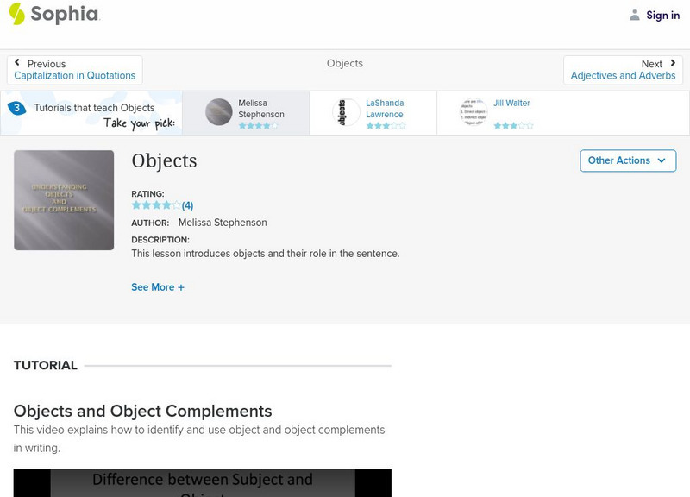Click the Objects rating stars
Viewport: 690px width, 497px height.
click(156, 205)
